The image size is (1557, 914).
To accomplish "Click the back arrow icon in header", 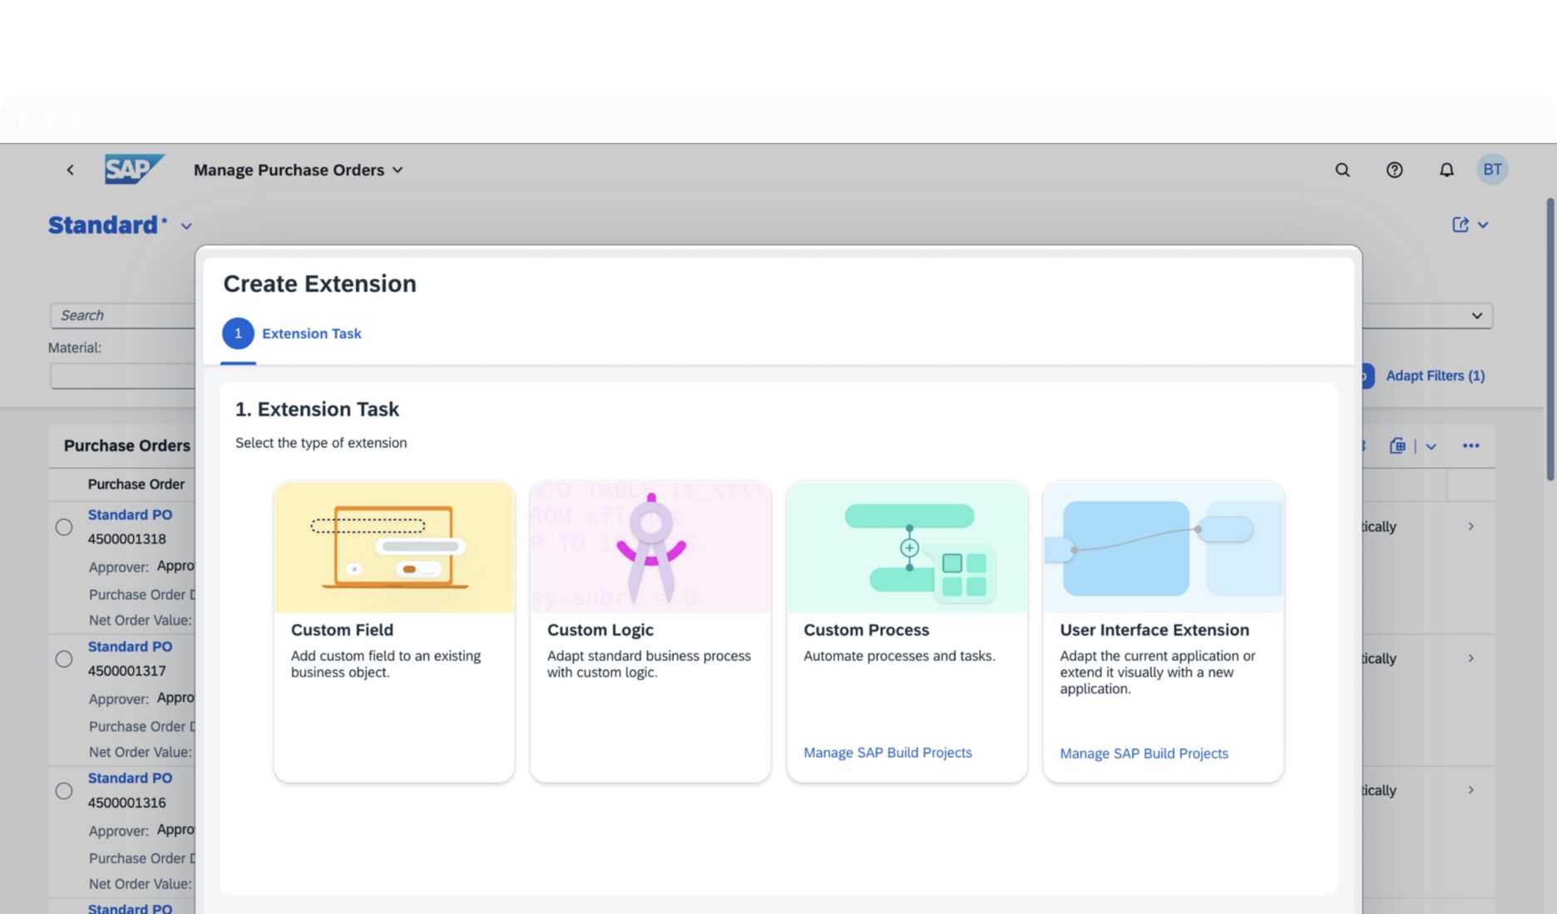I will pos(71,170).
